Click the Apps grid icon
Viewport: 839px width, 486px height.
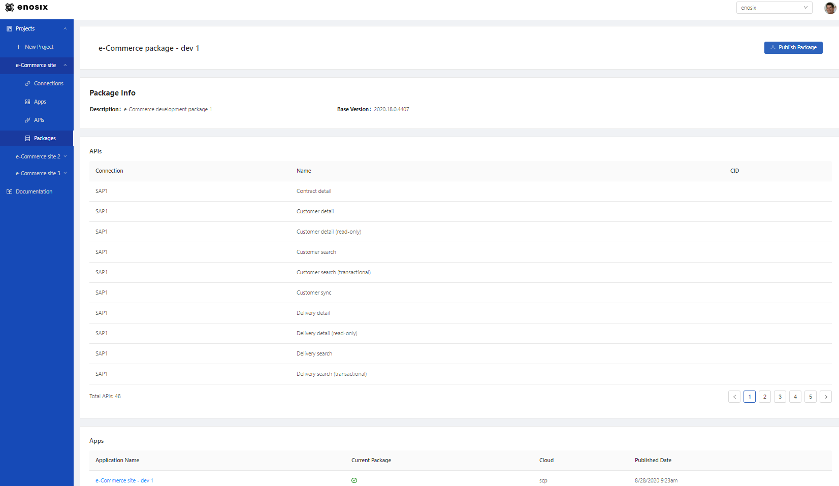pyautogui.click(x=27, y=102)
